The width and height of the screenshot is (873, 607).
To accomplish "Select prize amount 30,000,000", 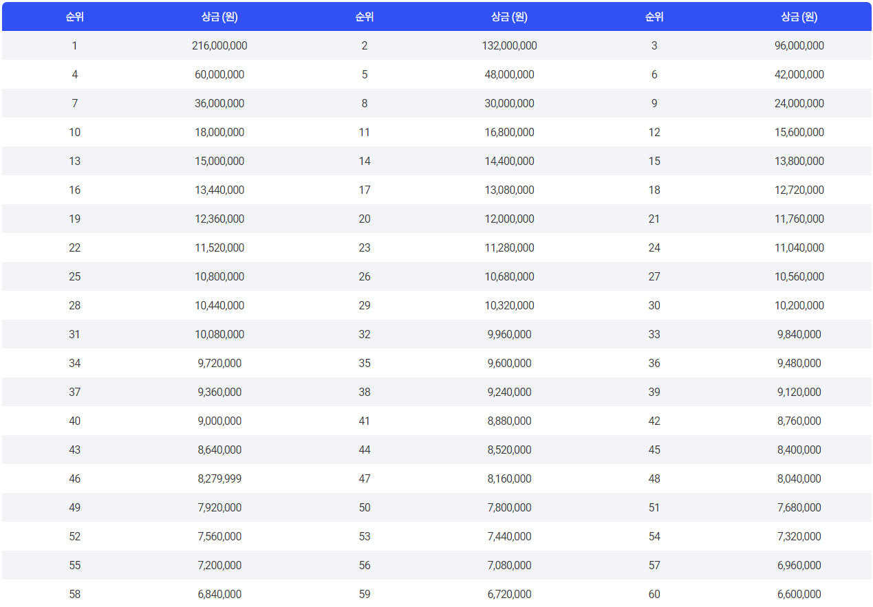I will click(509, 103).
